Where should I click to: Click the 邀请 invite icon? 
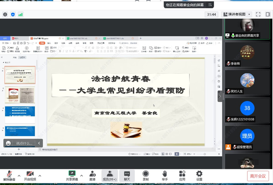[92, 175]
